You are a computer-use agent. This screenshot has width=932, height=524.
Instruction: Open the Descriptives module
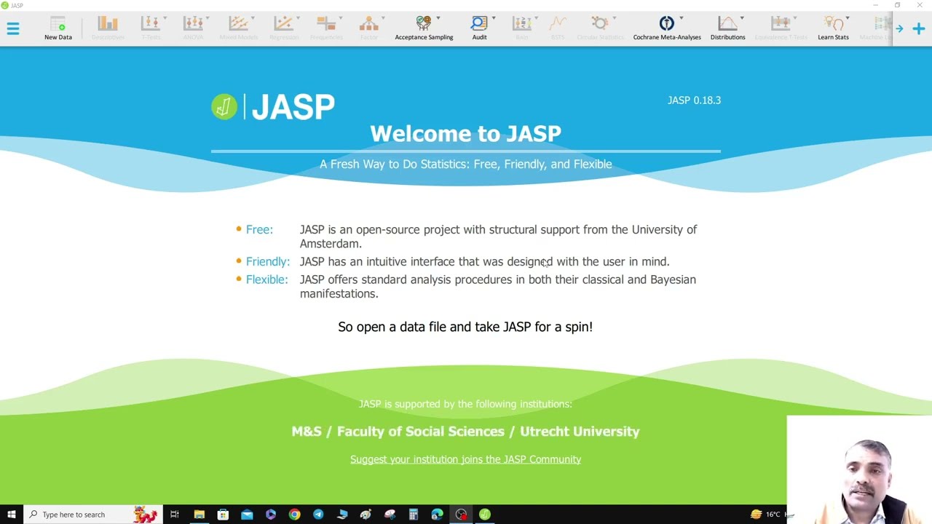tap(108, 28)
